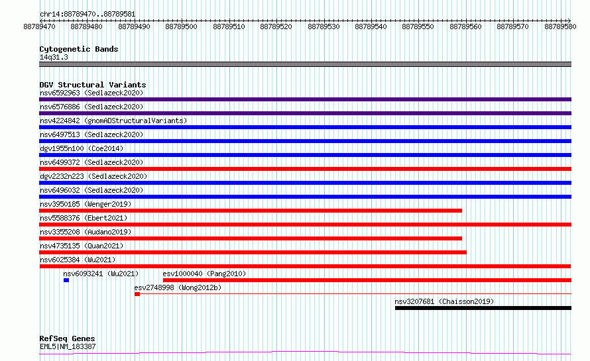Screen dimensions: 590x361
Task: Open the RefSeq Genes track title
Action: [68, 338]
